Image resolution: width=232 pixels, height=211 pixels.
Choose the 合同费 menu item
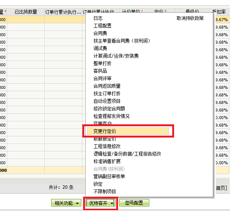pos(100,33)
